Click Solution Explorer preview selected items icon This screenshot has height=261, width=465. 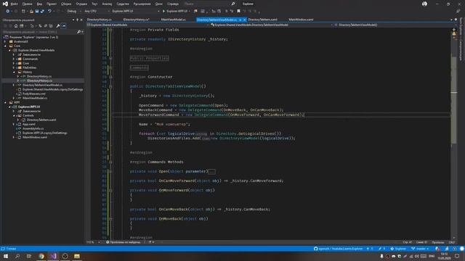point(64,26)
